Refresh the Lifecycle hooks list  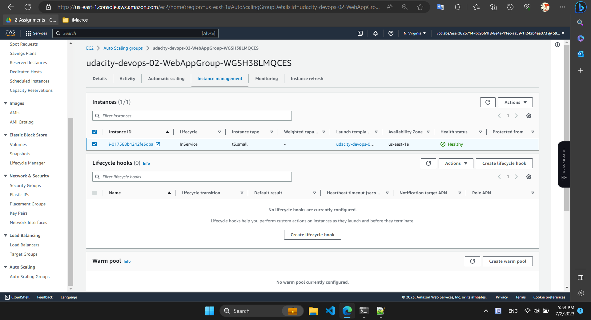point(428,163)
